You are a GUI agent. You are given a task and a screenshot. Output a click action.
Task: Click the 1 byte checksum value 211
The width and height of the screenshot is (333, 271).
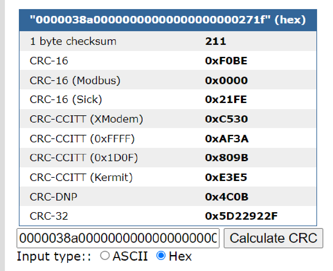[216, 41]
